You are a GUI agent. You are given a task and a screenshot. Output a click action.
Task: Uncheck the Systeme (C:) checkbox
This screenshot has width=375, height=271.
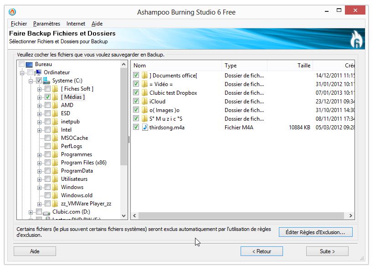pyautogui.click(x=39, y=80)
